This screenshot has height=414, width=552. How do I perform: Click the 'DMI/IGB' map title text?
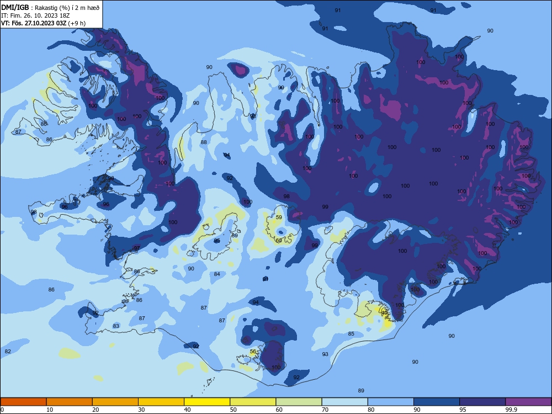point(15,7)
